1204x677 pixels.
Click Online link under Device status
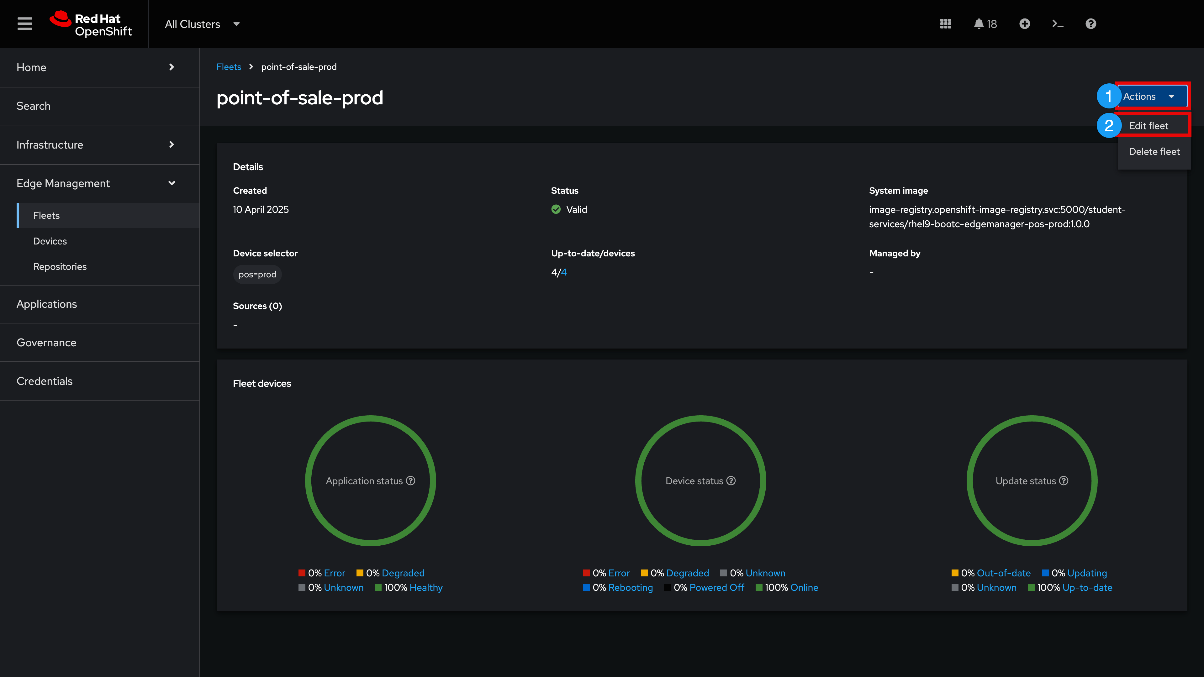[804, 587]
